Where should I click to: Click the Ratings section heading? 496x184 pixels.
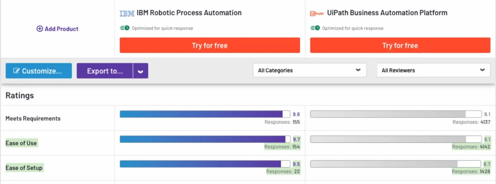pos(19,95)
